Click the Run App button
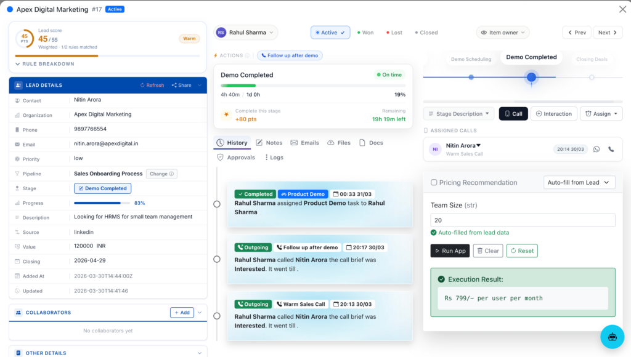 click(x=450, y=251)
